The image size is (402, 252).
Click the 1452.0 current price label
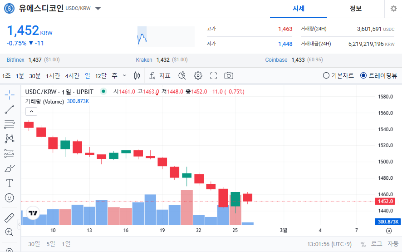[x=385, y=201]
